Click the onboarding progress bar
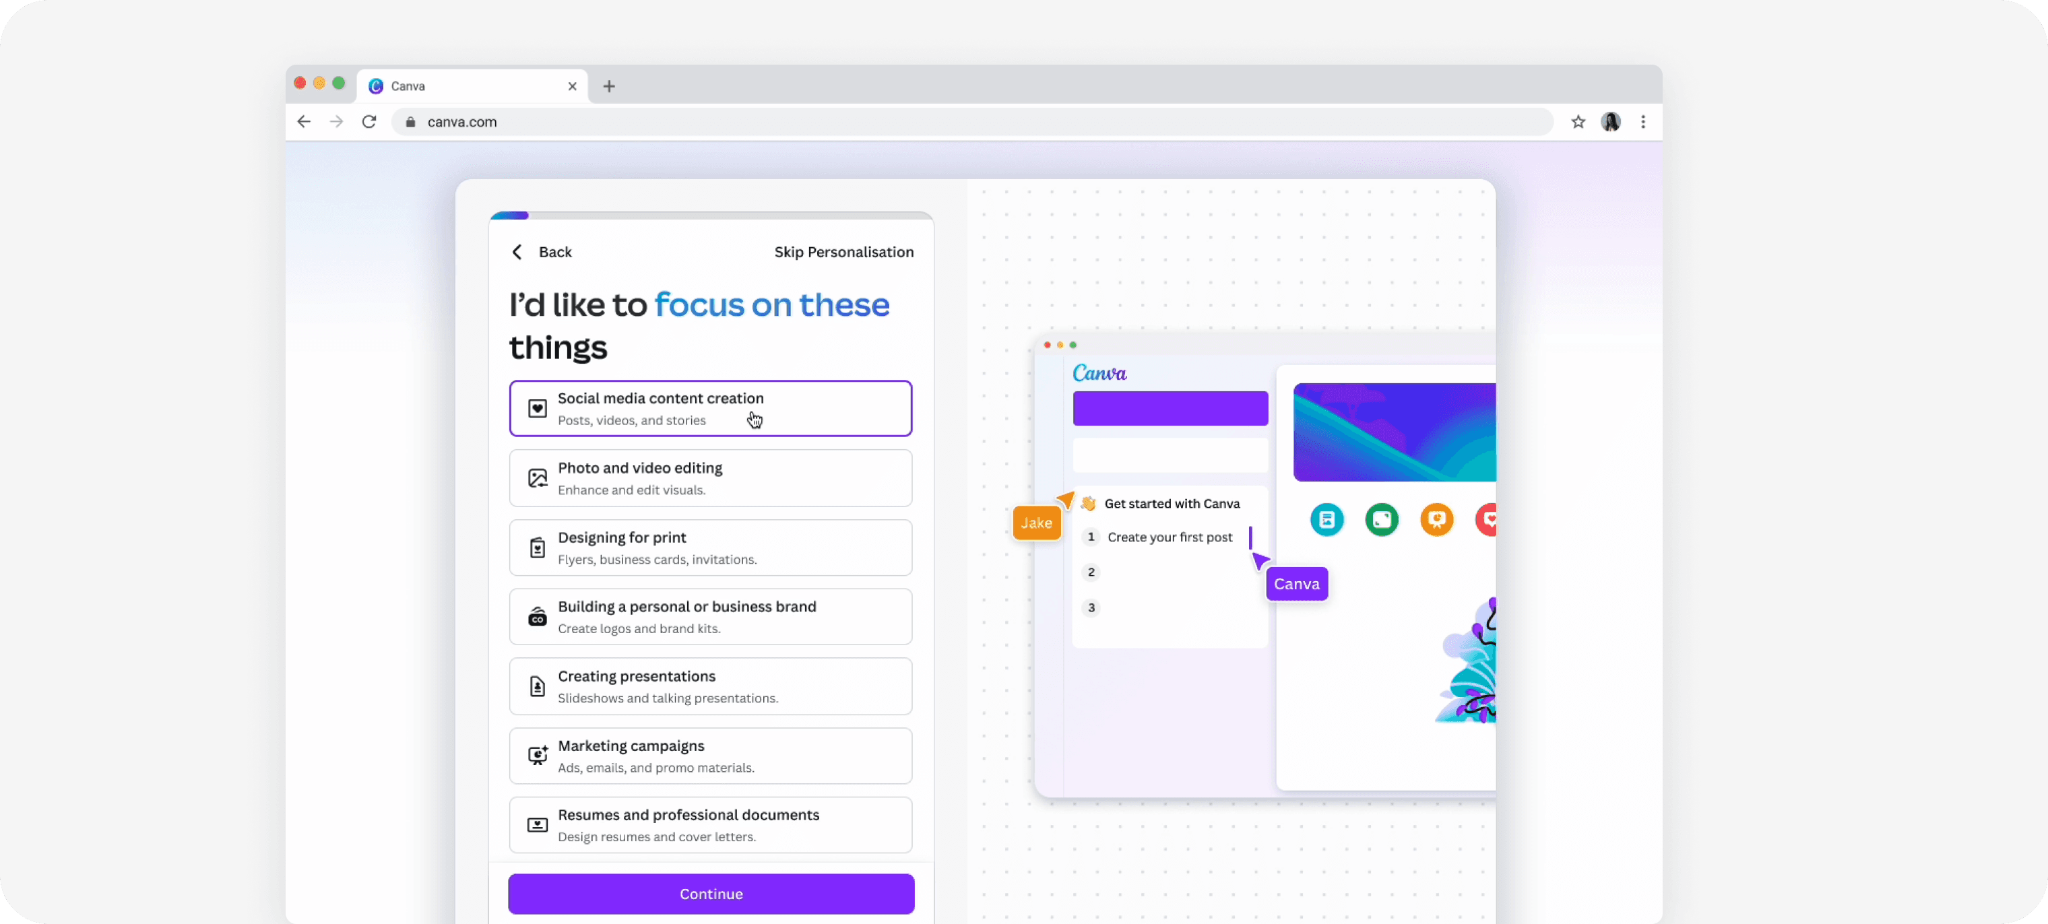 coord(711,216)
